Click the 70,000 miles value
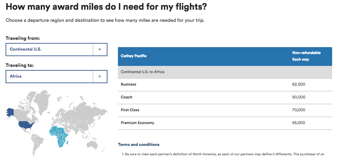Image resolution: width=337 pixels, height=157 pixels. 299,110
